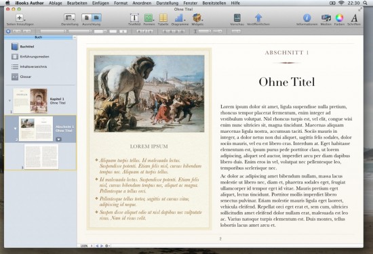
Task: Click the Seiten hinzufügen plus icon
Action: click(20, 18)
